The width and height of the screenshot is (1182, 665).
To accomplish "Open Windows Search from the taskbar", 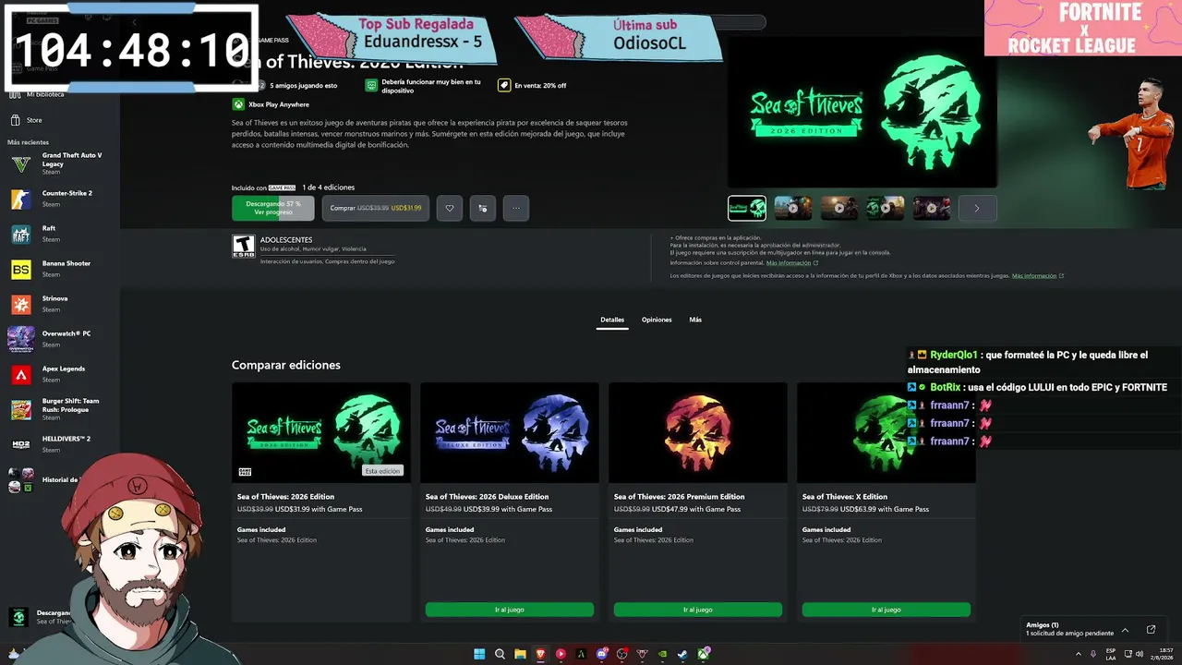I will point(500,654).
